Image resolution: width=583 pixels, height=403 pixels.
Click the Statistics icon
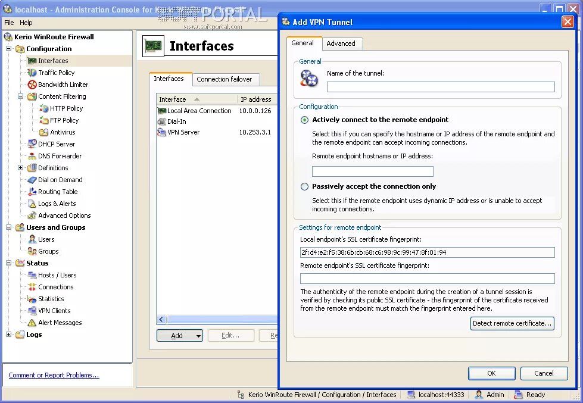pyautogui.click(x=32, y=299)
